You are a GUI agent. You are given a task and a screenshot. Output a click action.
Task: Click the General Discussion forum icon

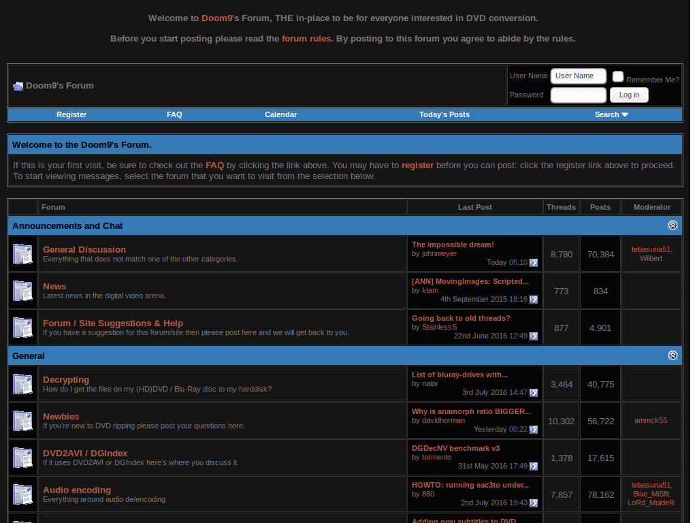pyautogui.click(x=22, y=253)
